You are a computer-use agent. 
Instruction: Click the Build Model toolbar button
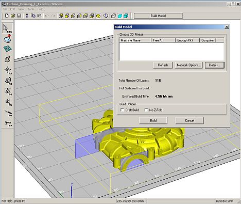click(158, 16)
